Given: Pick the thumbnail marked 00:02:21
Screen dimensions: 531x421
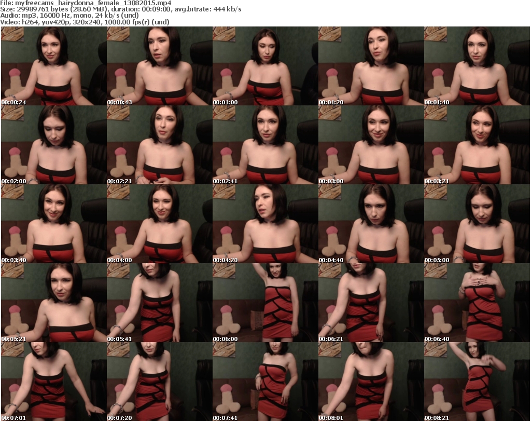Looking at the screenshot, I should 160,145.
